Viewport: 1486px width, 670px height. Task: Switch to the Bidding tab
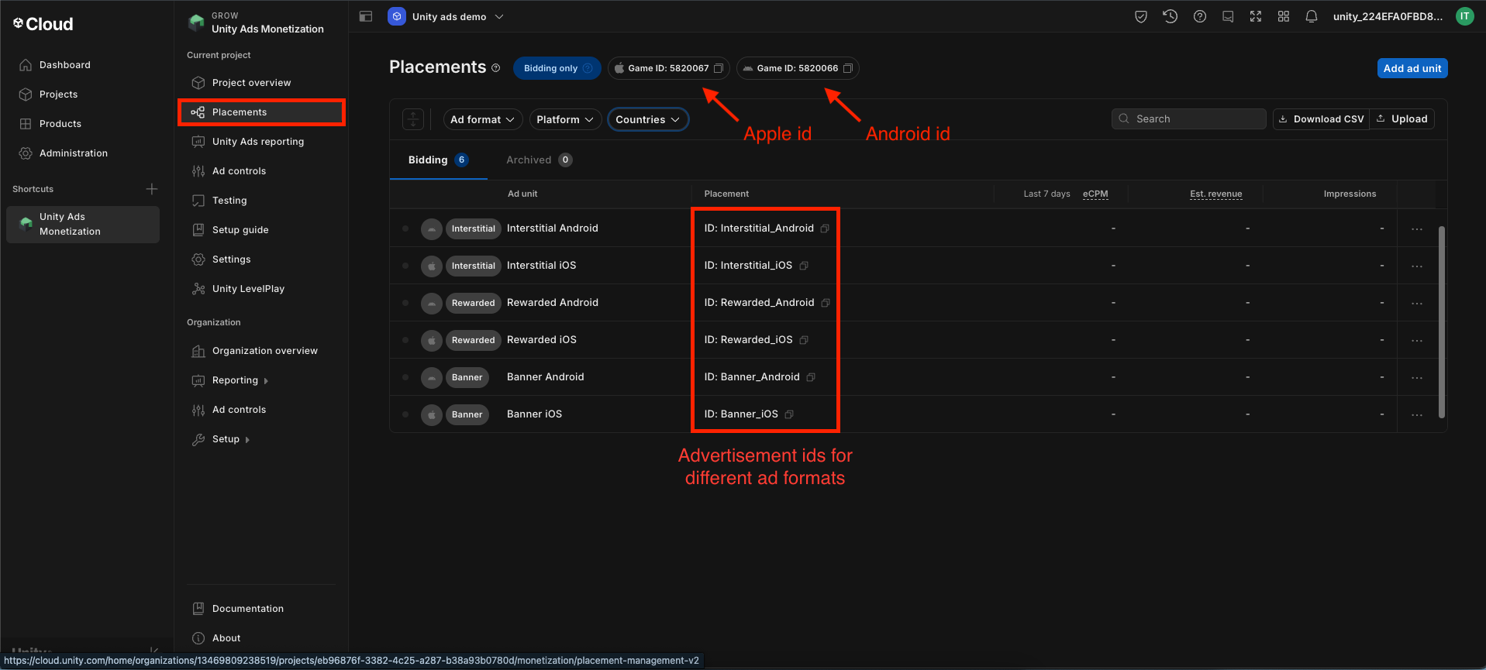pyautogui.click(x=438, y=160)
